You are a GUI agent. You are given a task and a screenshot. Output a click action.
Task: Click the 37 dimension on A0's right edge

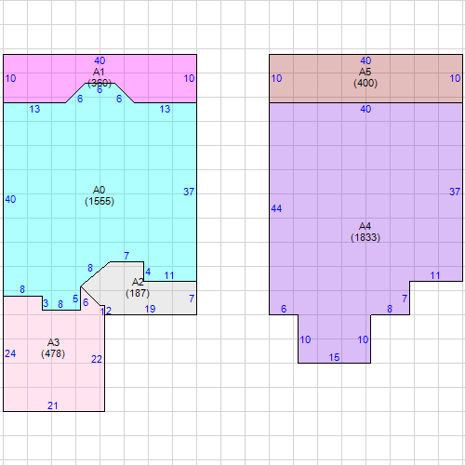[x=189, y=192]
